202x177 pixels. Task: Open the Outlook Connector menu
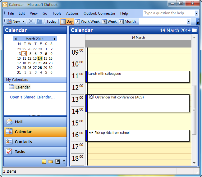click(x=99, y=13)
